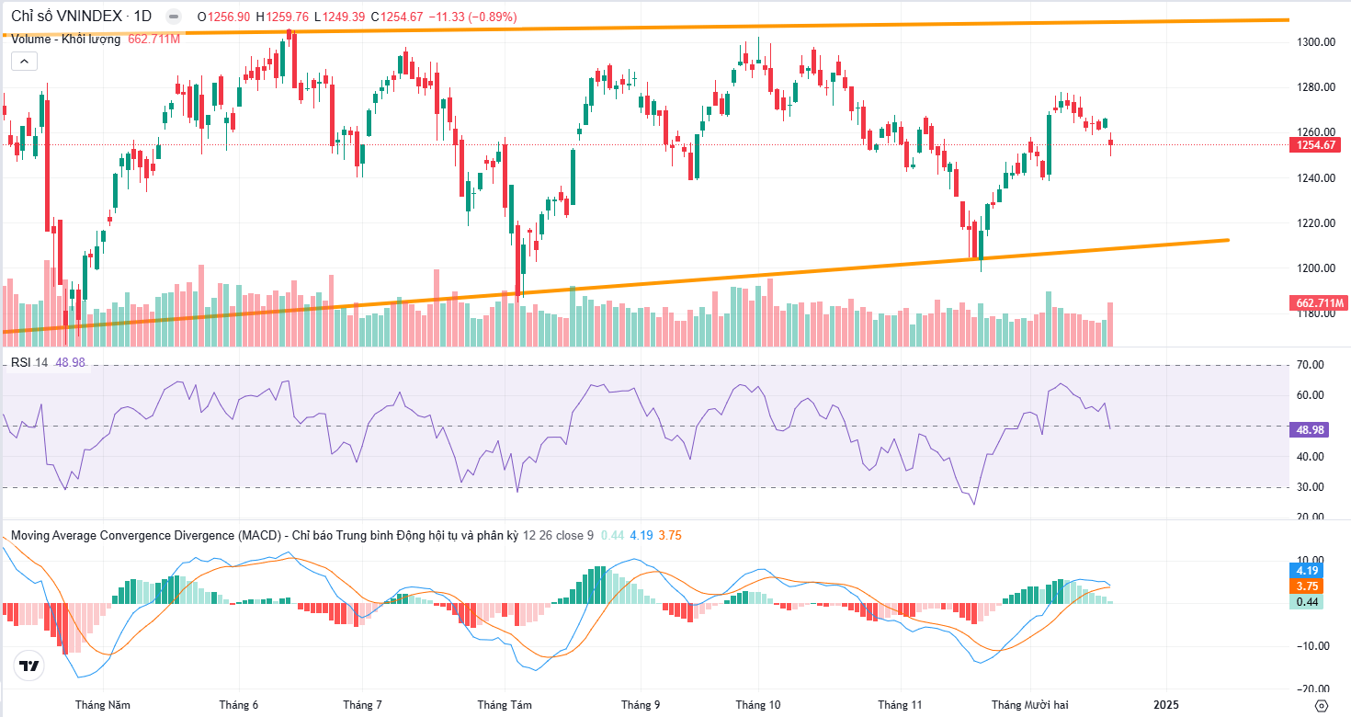
Task: Click the RSI 70.00 axis level
Action: point(1311,365)
